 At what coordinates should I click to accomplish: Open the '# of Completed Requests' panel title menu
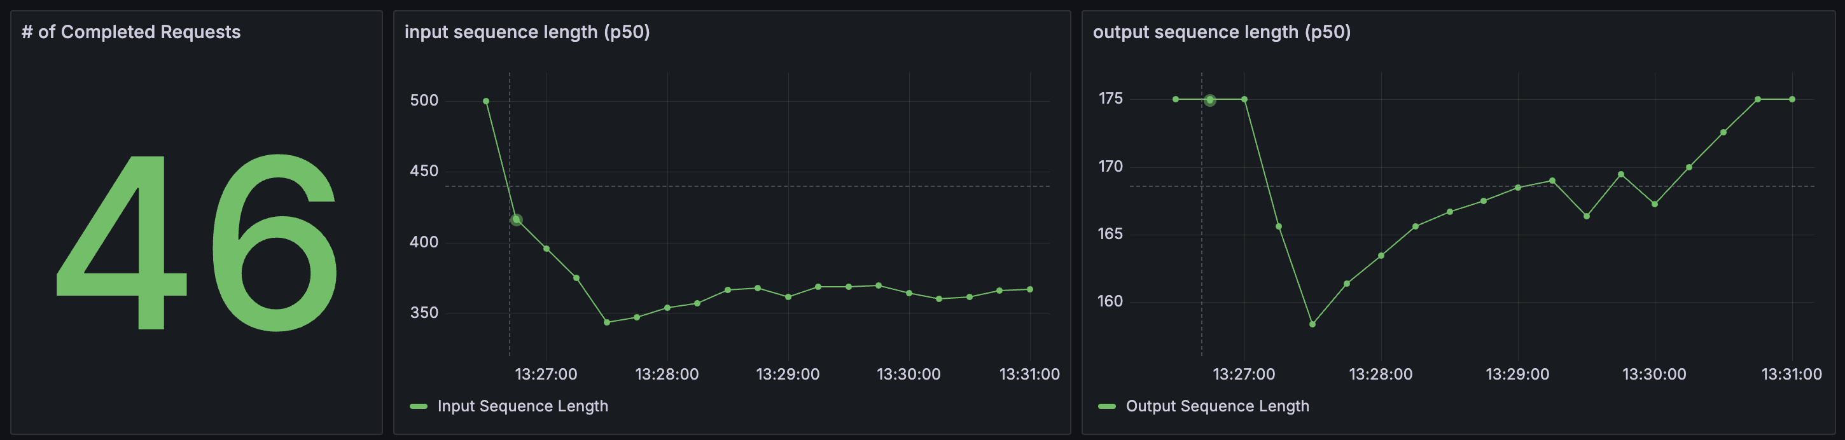[131, 32]
